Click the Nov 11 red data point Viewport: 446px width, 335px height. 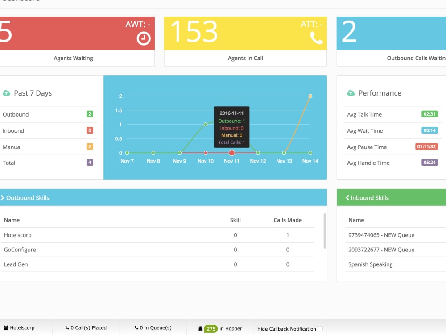coord(232,153)
